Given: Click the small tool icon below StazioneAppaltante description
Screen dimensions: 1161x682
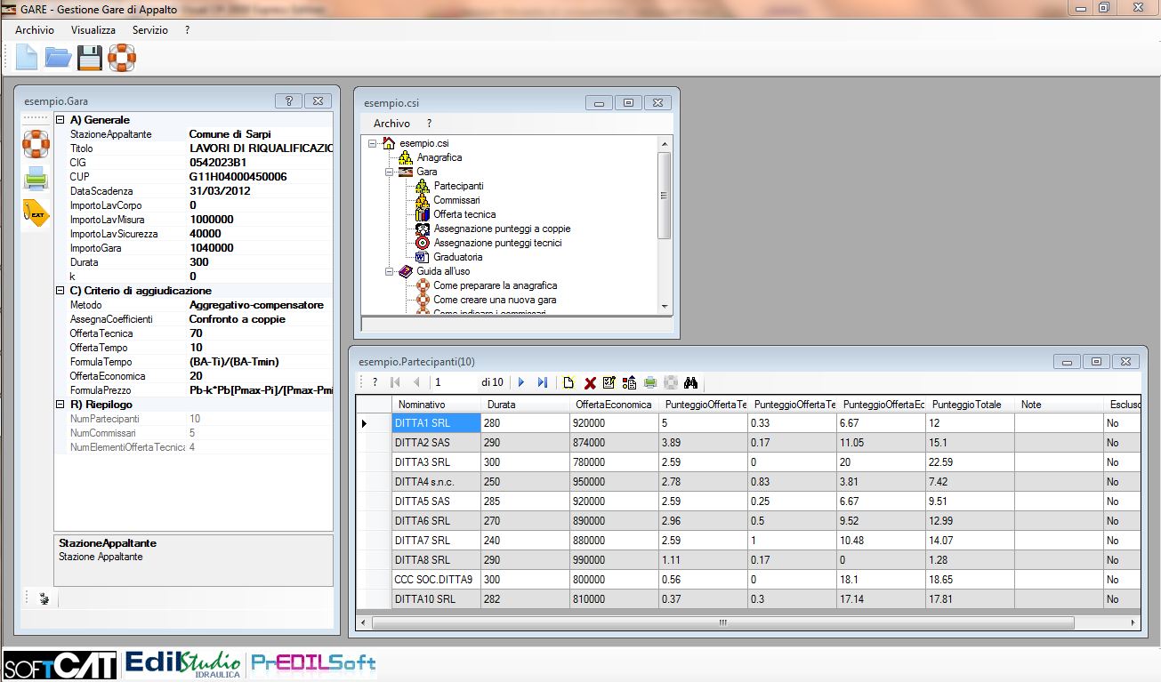Looking at the screenshot, I should click(44, 599).
